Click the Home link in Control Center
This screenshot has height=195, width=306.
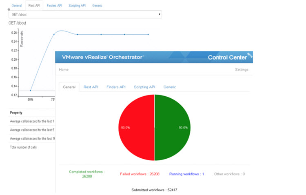tap(64, 69)
